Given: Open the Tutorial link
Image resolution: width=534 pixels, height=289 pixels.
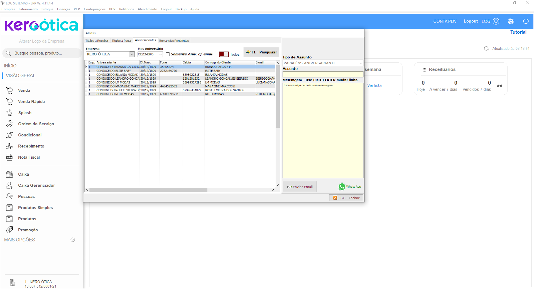Looking at the screenshot, I should pyautogui.click(x=518, y=32).
